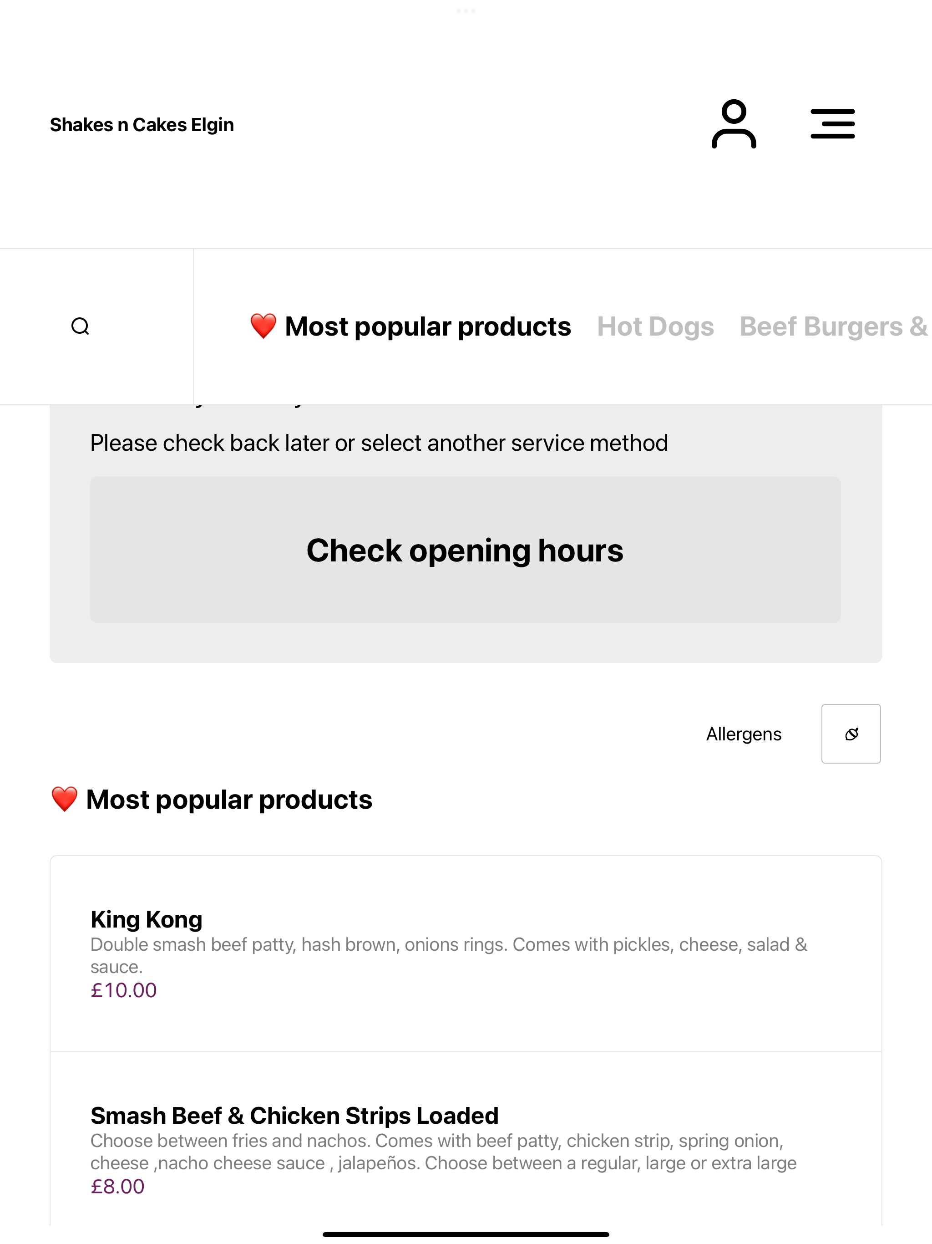Open the Beef Burgers & category tab
Image resolution: width=932 pixels, height=1244 pixels.
[x=834, y=326]
